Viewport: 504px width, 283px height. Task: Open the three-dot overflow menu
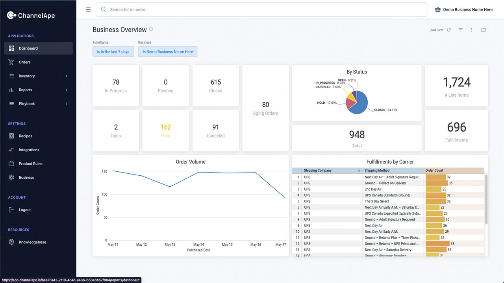[471, 29]
